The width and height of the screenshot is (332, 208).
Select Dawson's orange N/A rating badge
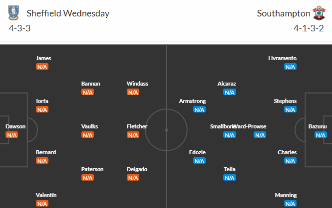tap(11, 135)
